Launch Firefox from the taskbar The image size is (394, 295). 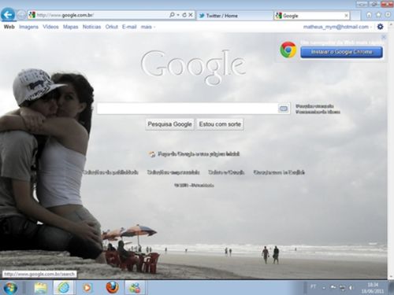point(112,287)
